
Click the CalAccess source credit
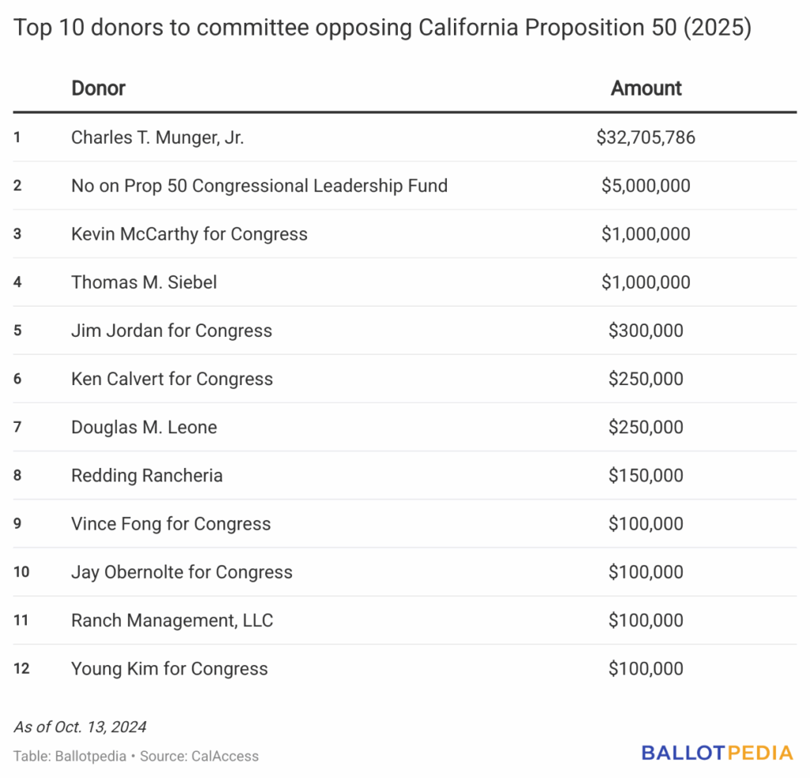225,756
